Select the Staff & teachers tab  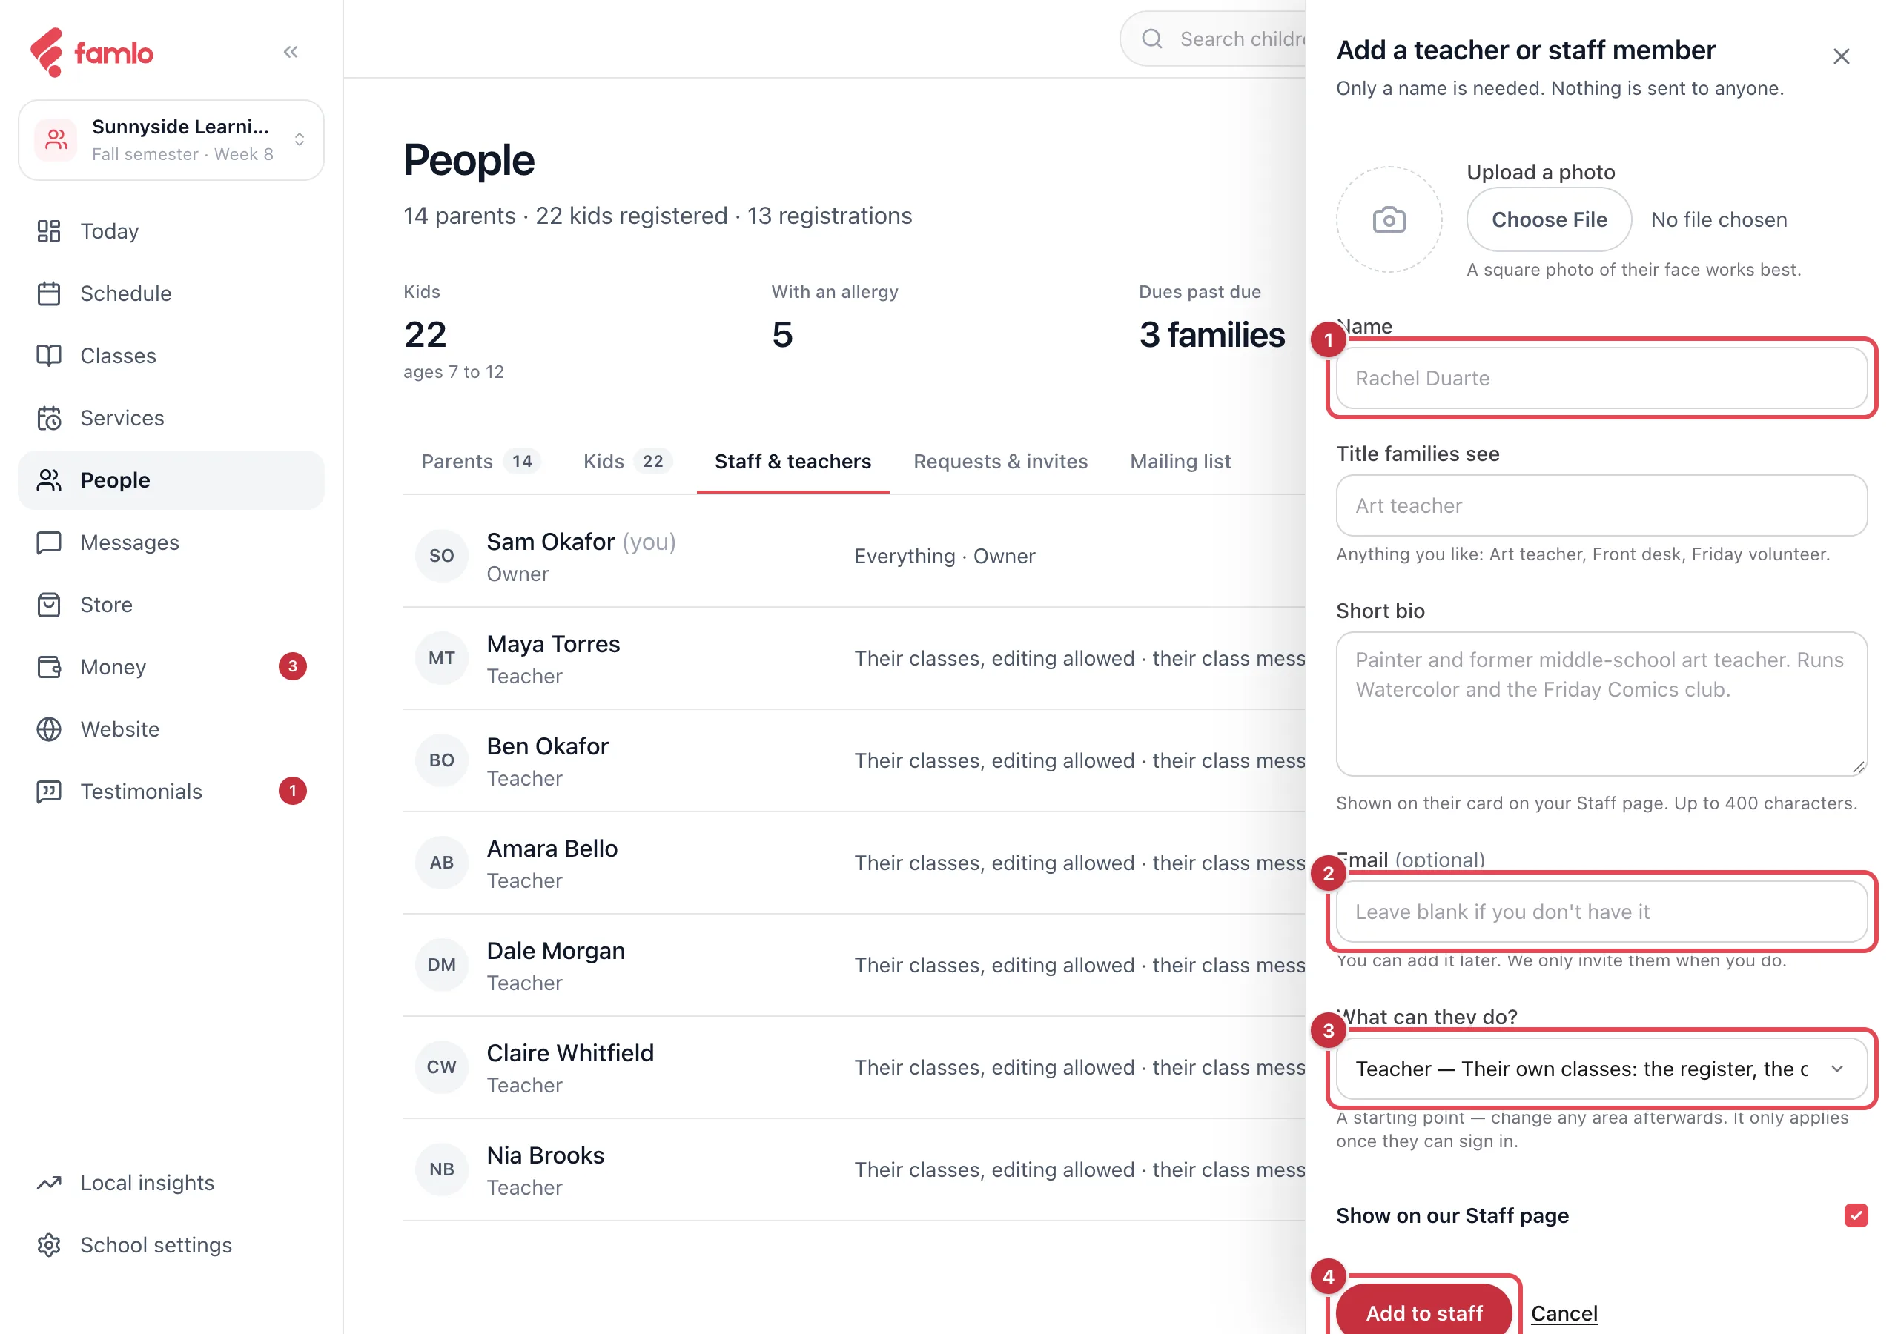pos(793,461)
